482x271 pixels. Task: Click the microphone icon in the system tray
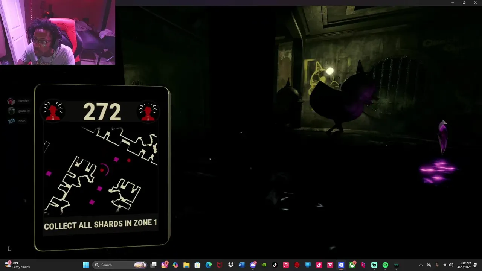tap(437, 265)
